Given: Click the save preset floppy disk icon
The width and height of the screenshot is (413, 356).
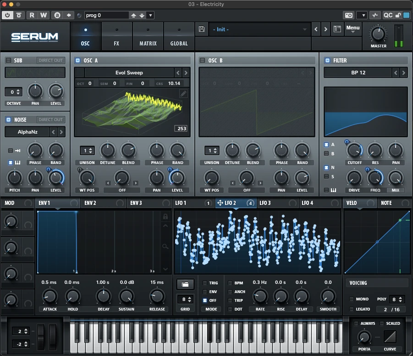Looking at the screenshot, I should (x=202, y=29).
